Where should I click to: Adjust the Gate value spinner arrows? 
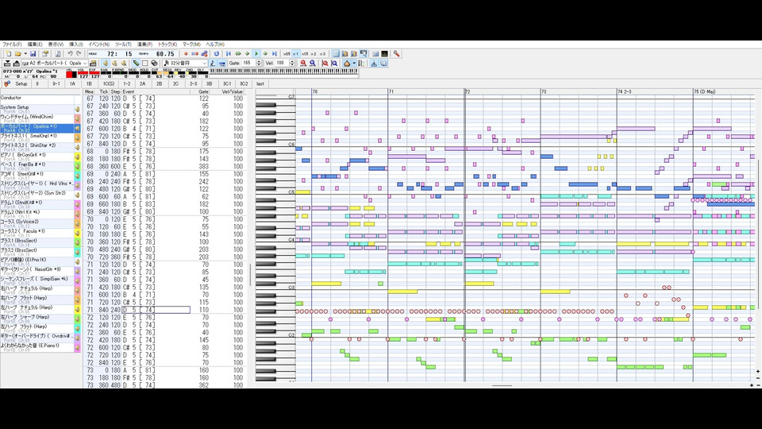click(x=259, y=64)
